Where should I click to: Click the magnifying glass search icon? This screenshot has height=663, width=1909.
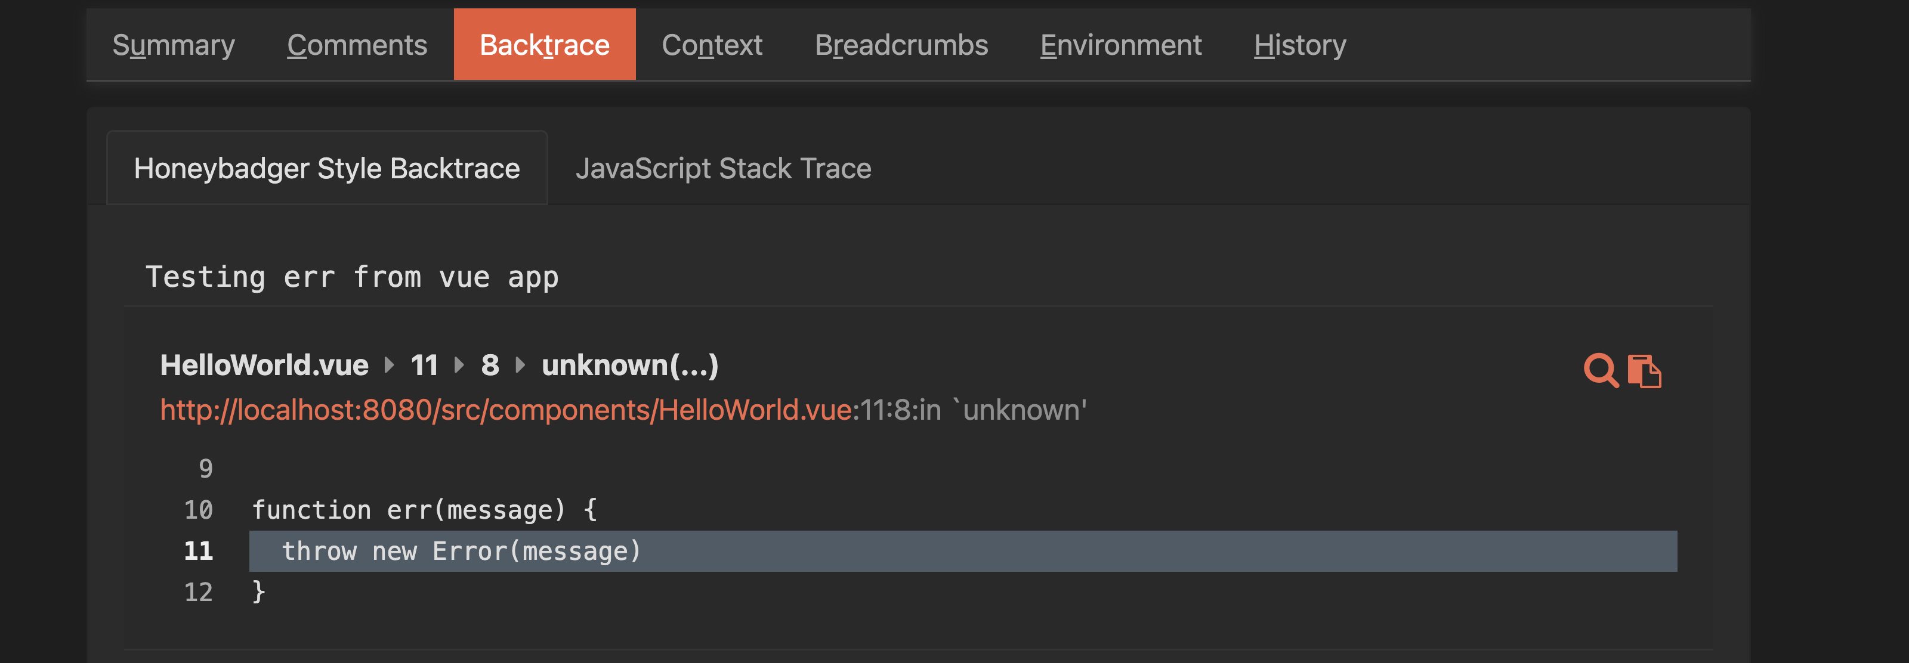(x=1601, y=370)
